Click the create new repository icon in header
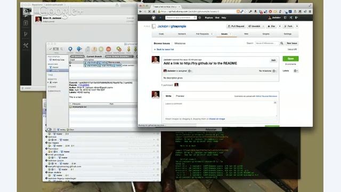This screenshot has height=192, width=341. [285, 18]
